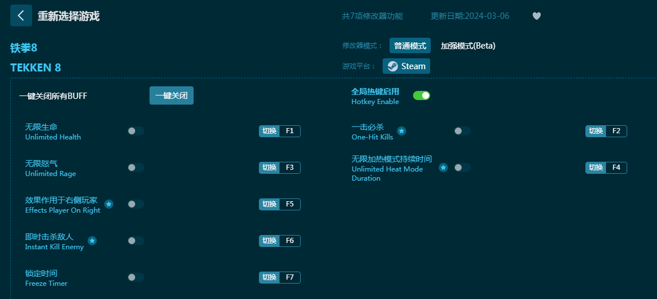The width and height of the screenshot is (657, 299).
Task: Click the Freeze Timer label
Action: [46, 284]
